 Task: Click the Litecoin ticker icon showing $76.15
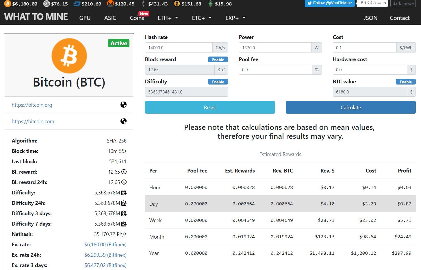47,4
